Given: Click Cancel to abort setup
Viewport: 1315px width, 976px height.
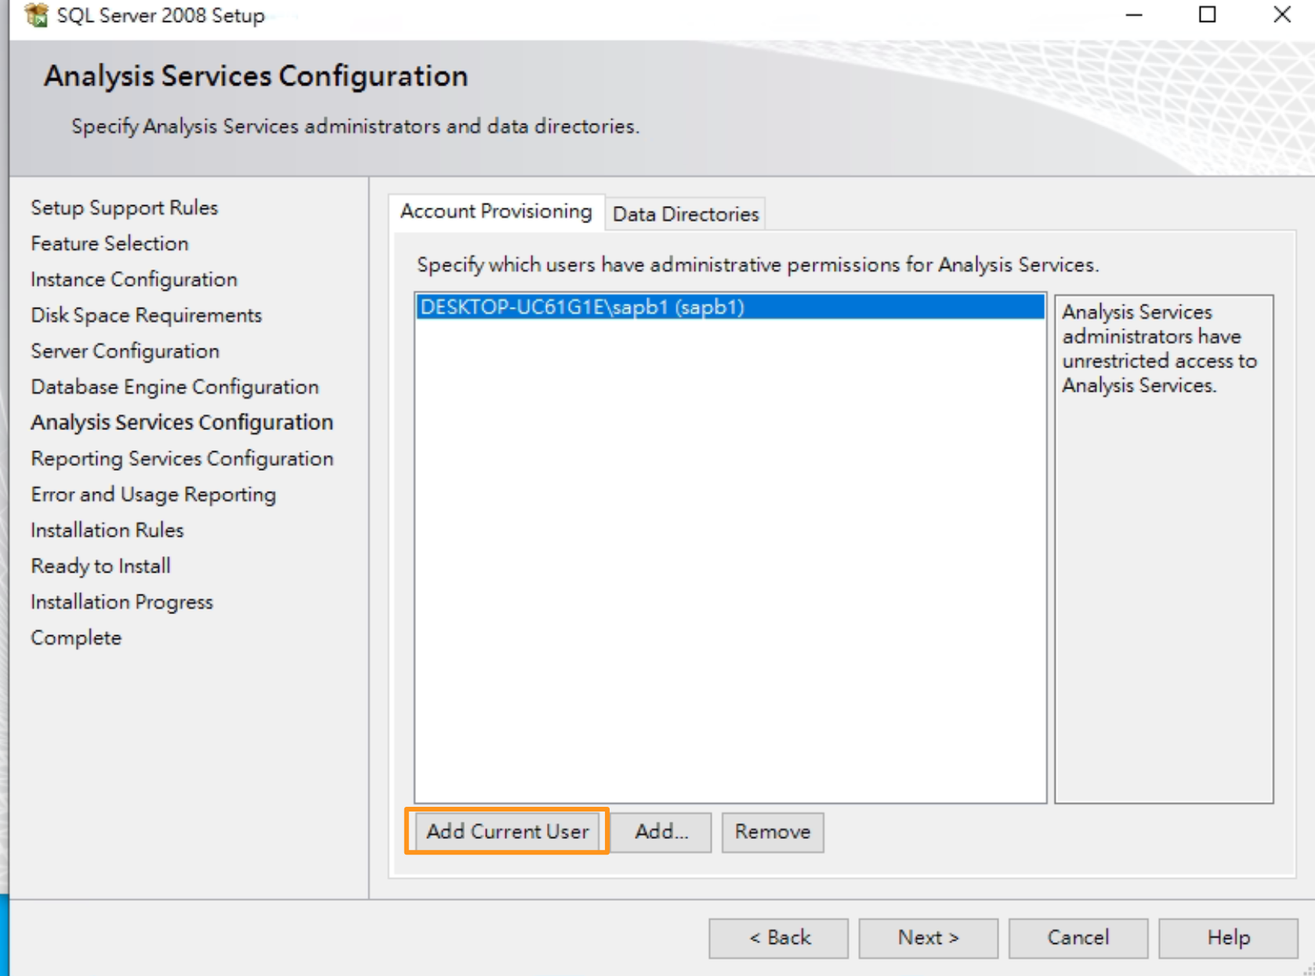Looking at the screenshot, I should point(1078,938).
